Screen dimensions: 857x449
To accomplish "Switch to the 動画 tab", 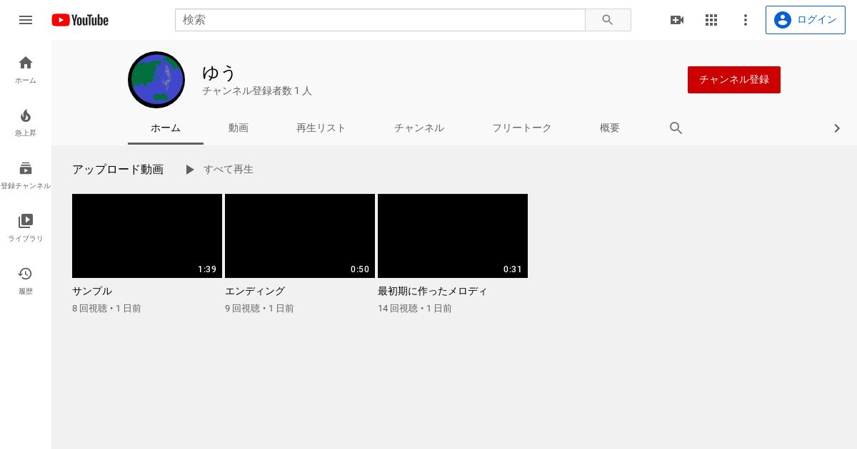I will pyautogui.click(x=239, y=128).
